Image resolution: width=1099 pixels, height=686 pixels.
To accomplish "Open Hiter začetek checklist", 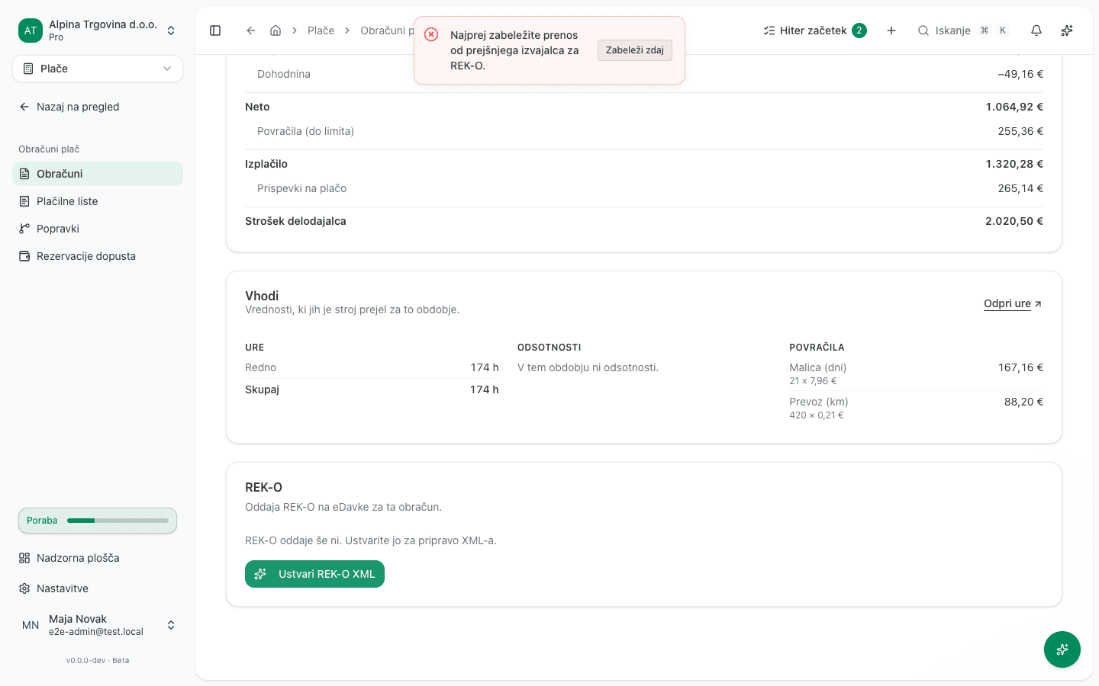I will click(x=815, y=30).
